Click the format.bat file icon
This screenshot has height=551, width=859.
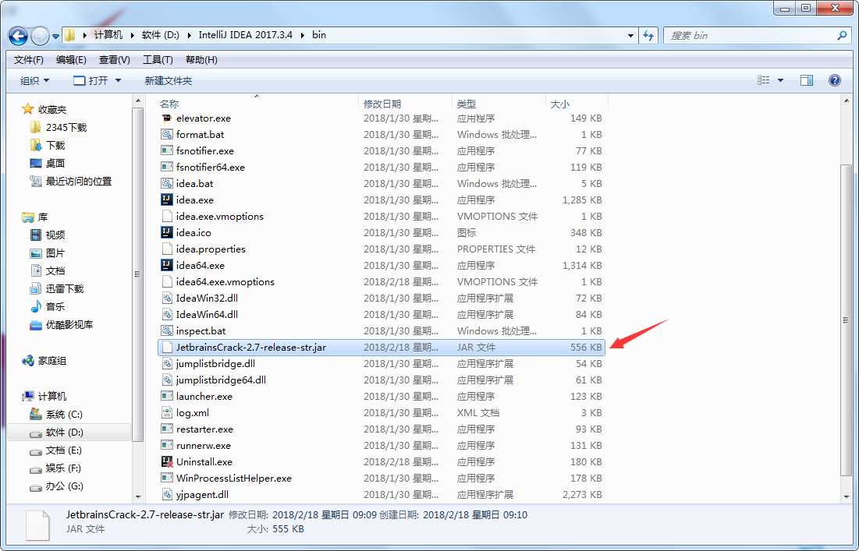[167, 135]
